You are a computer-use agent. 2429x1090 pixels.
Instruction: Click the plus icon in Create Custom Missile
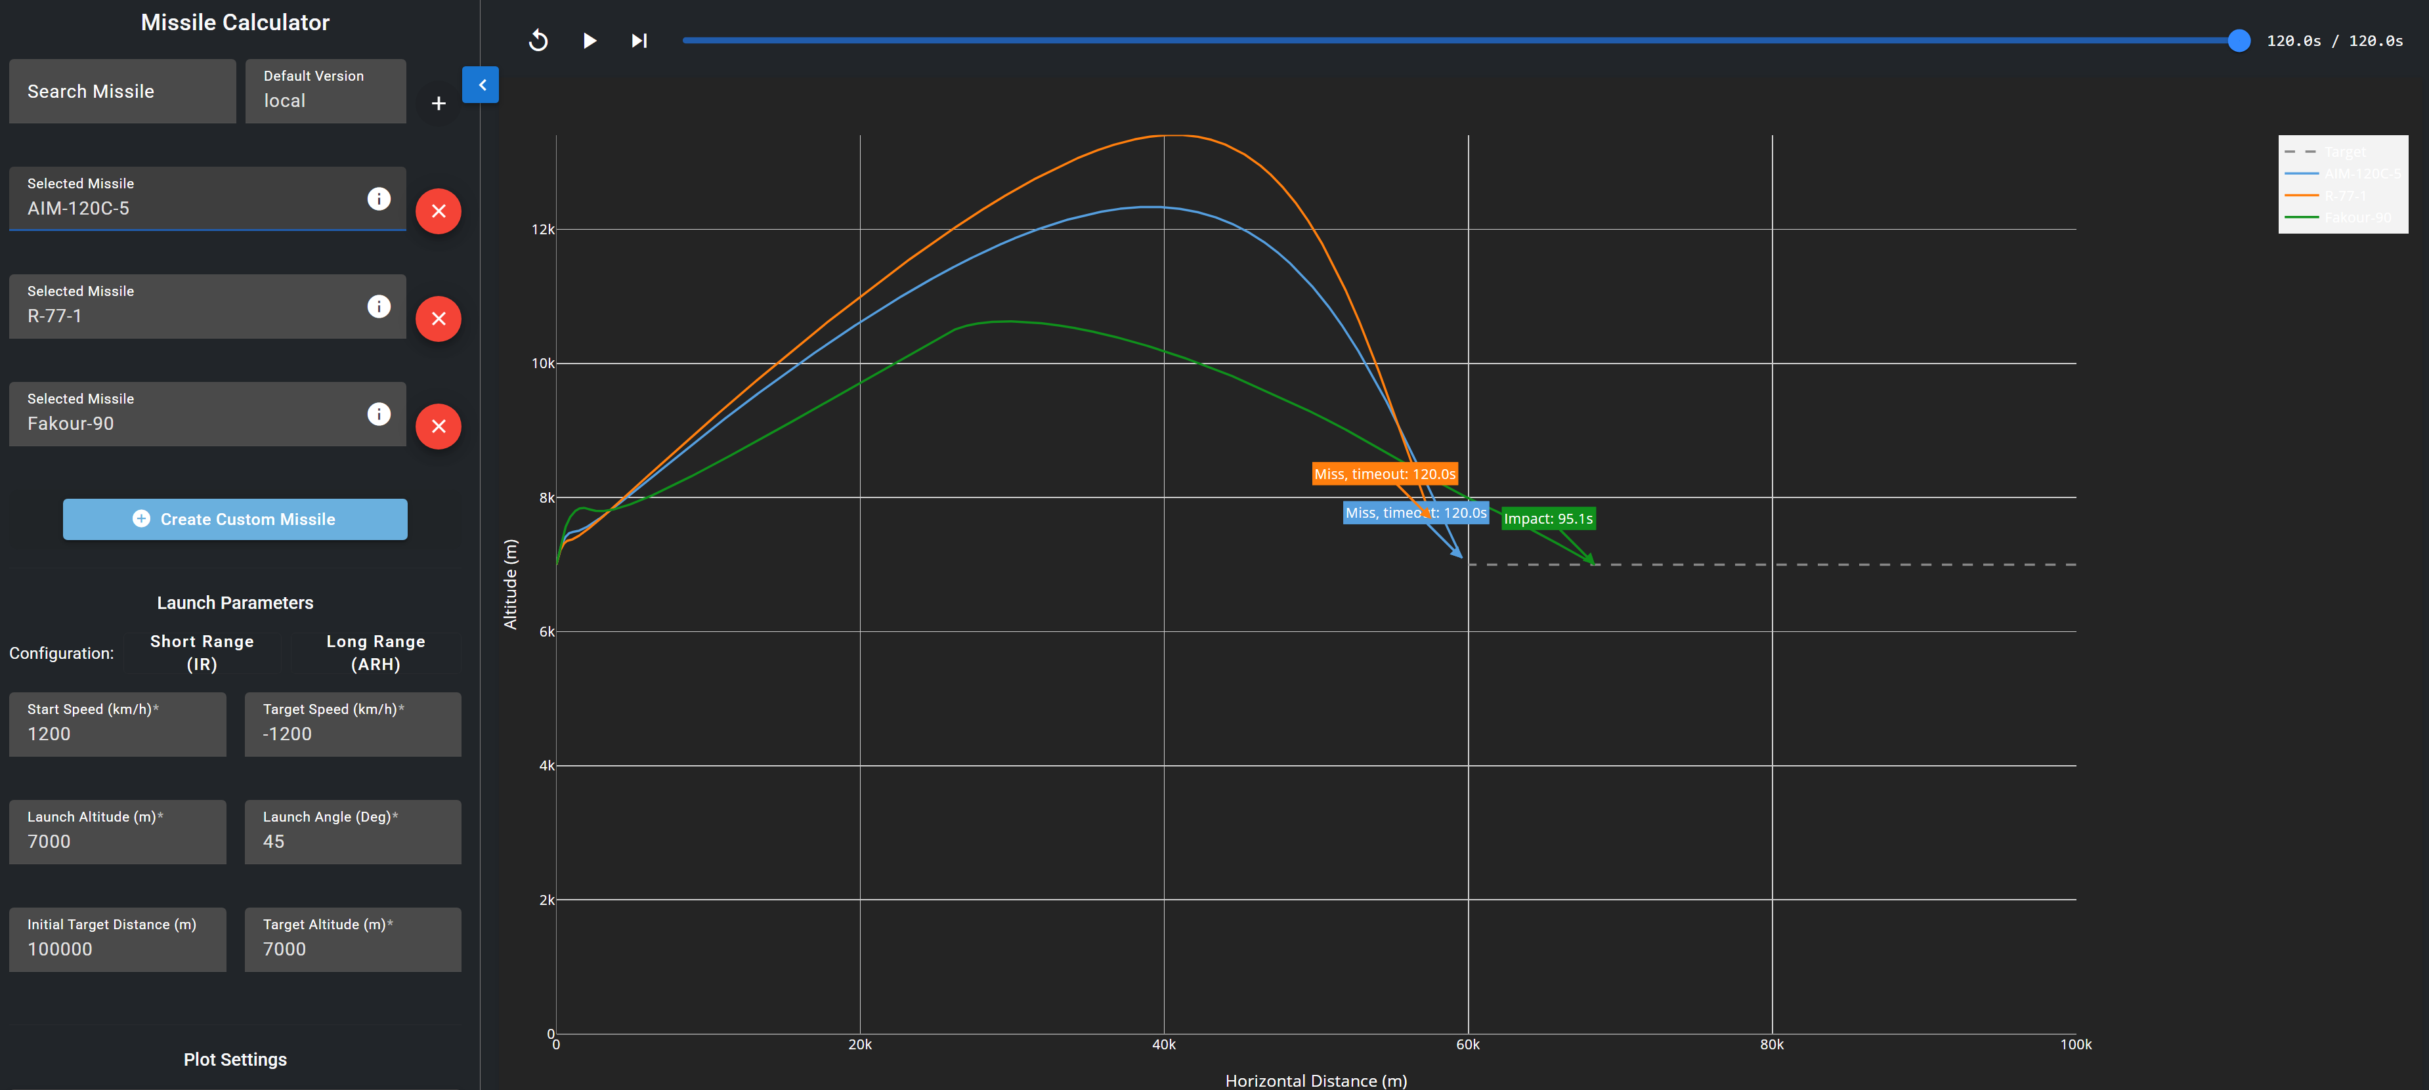(x=141, y=518)
